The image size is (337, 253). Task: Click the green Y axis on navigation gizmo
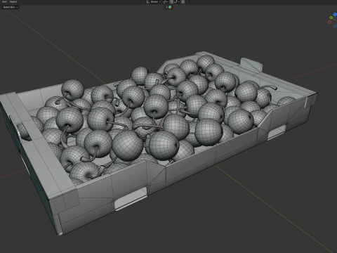(x=331, y=18)
